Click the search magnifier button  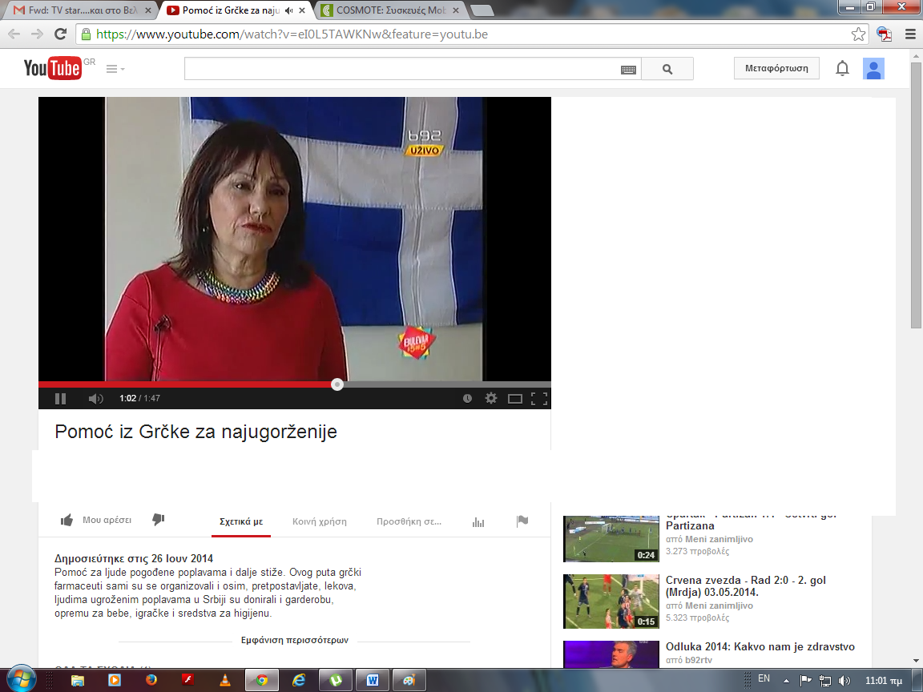pos(667,69)
